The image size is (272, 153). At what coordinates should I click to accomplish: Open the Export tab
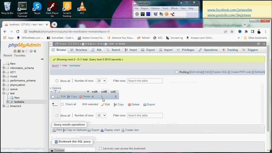pos(148,50)
